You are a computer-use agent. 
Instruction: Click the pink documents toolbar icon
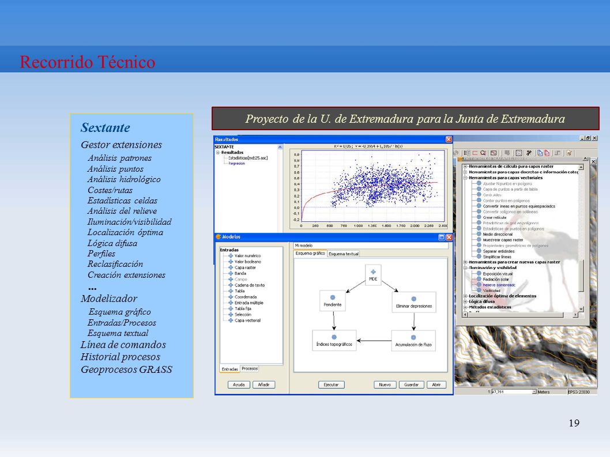(x=547, y=153)
